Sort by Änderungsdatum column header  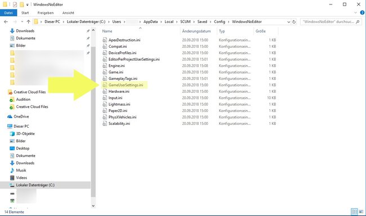(197, 31)
